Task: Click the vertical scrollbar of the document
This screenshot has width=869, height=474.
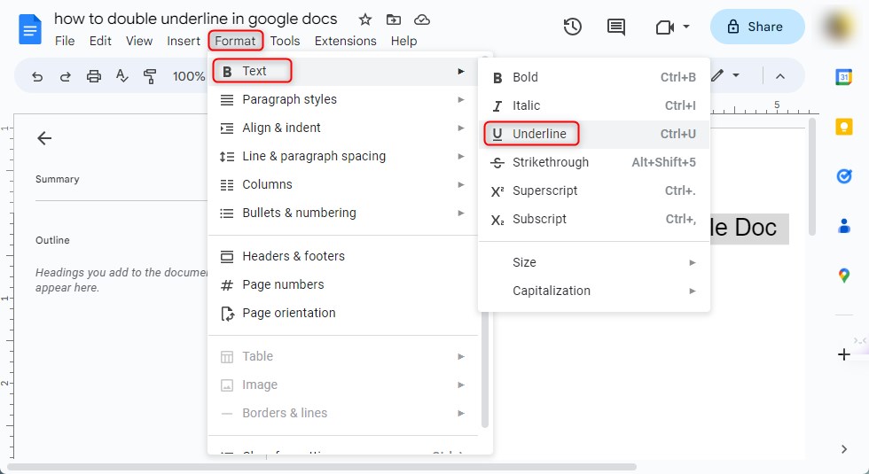Action: pos(812,177)
